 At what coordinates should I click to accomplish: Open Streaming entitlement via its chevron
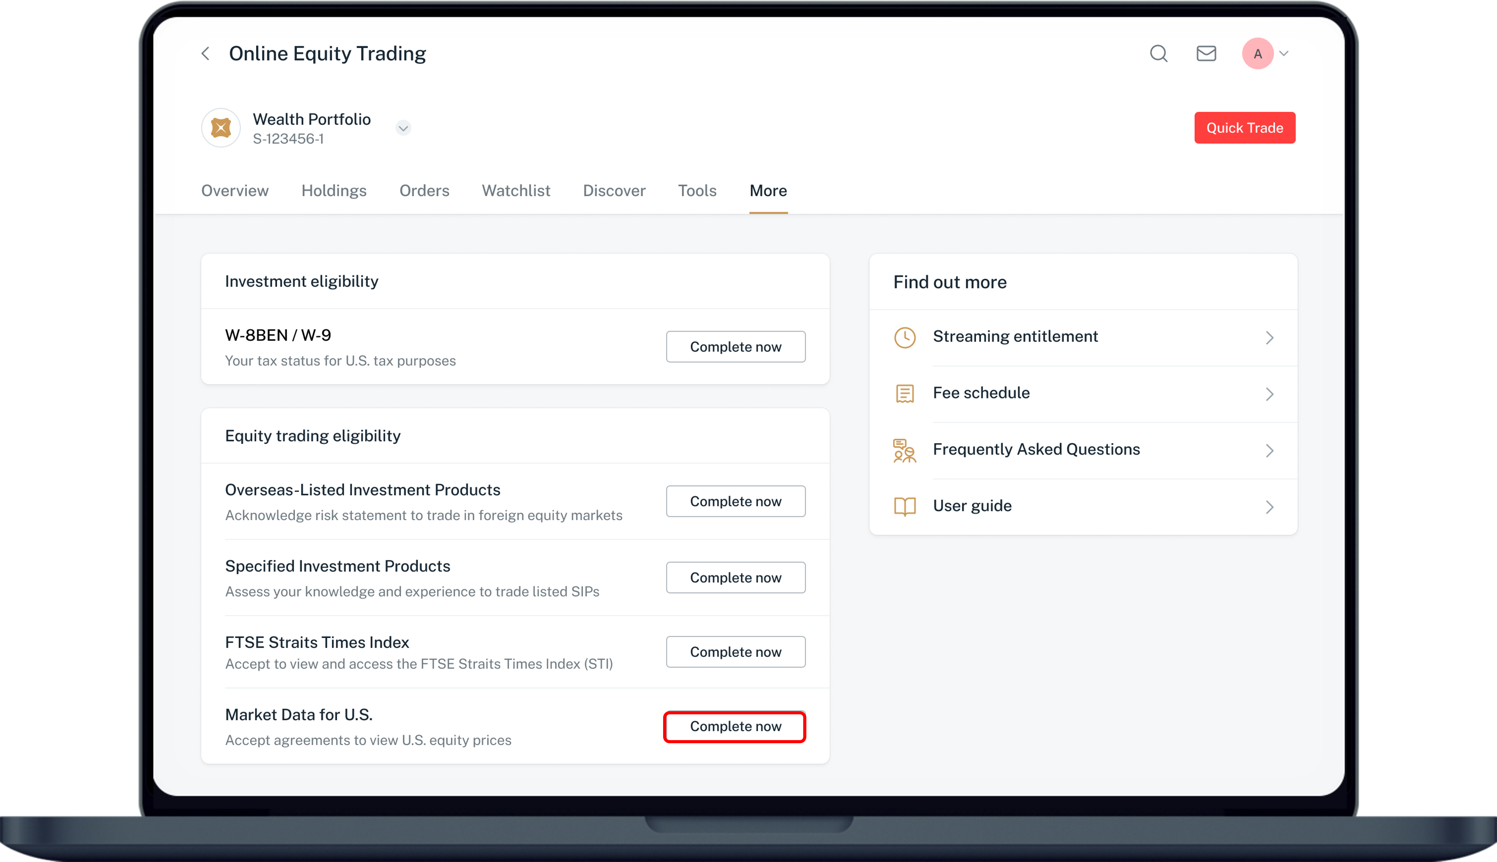(x=1269, y=337)
